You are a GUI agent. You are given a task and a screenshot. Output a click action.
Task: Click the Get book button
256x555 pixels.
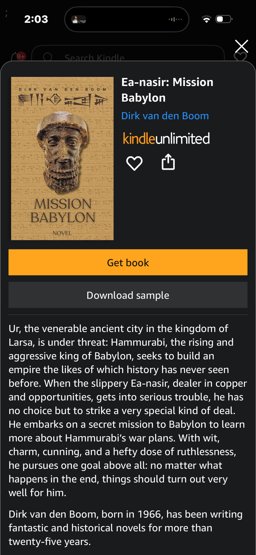coord(128,262)
